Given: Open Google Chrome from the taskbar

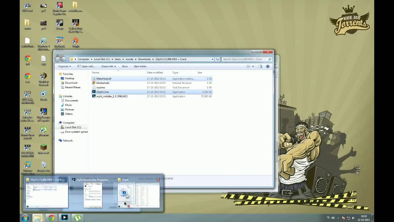Looking at the screenshot, I should click(51, 218).
